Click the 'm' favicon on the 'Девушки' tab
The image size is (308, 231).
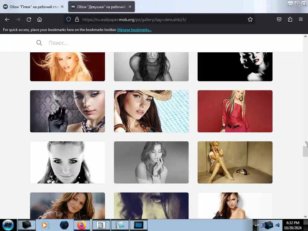(x=73, y=7)
